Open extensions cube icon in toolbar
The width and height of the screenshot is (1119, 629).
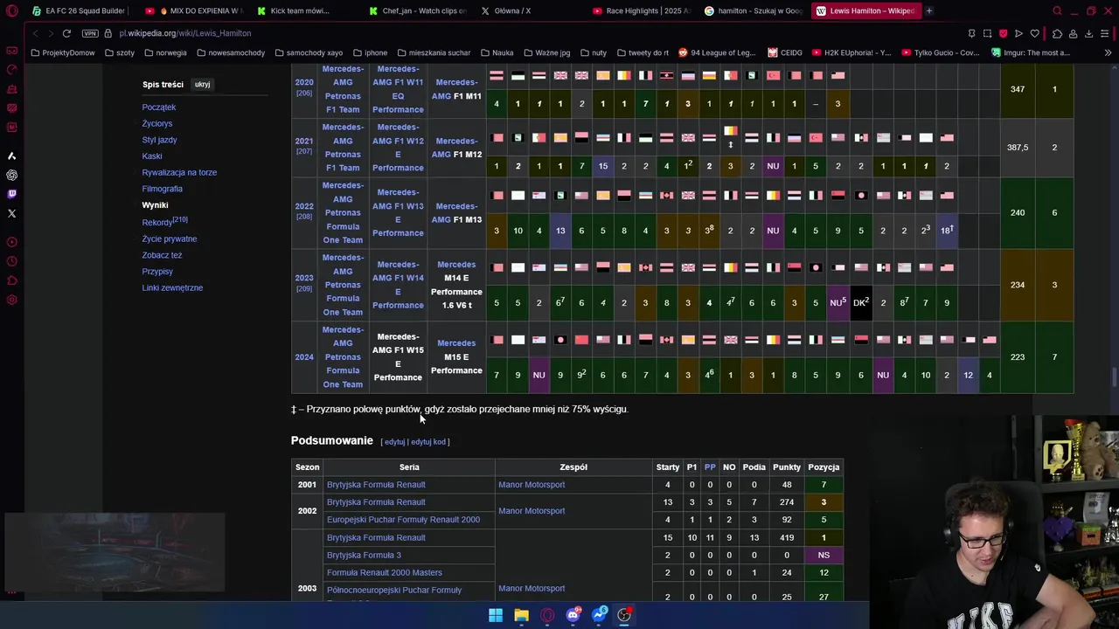click(x=1057, y=33)
